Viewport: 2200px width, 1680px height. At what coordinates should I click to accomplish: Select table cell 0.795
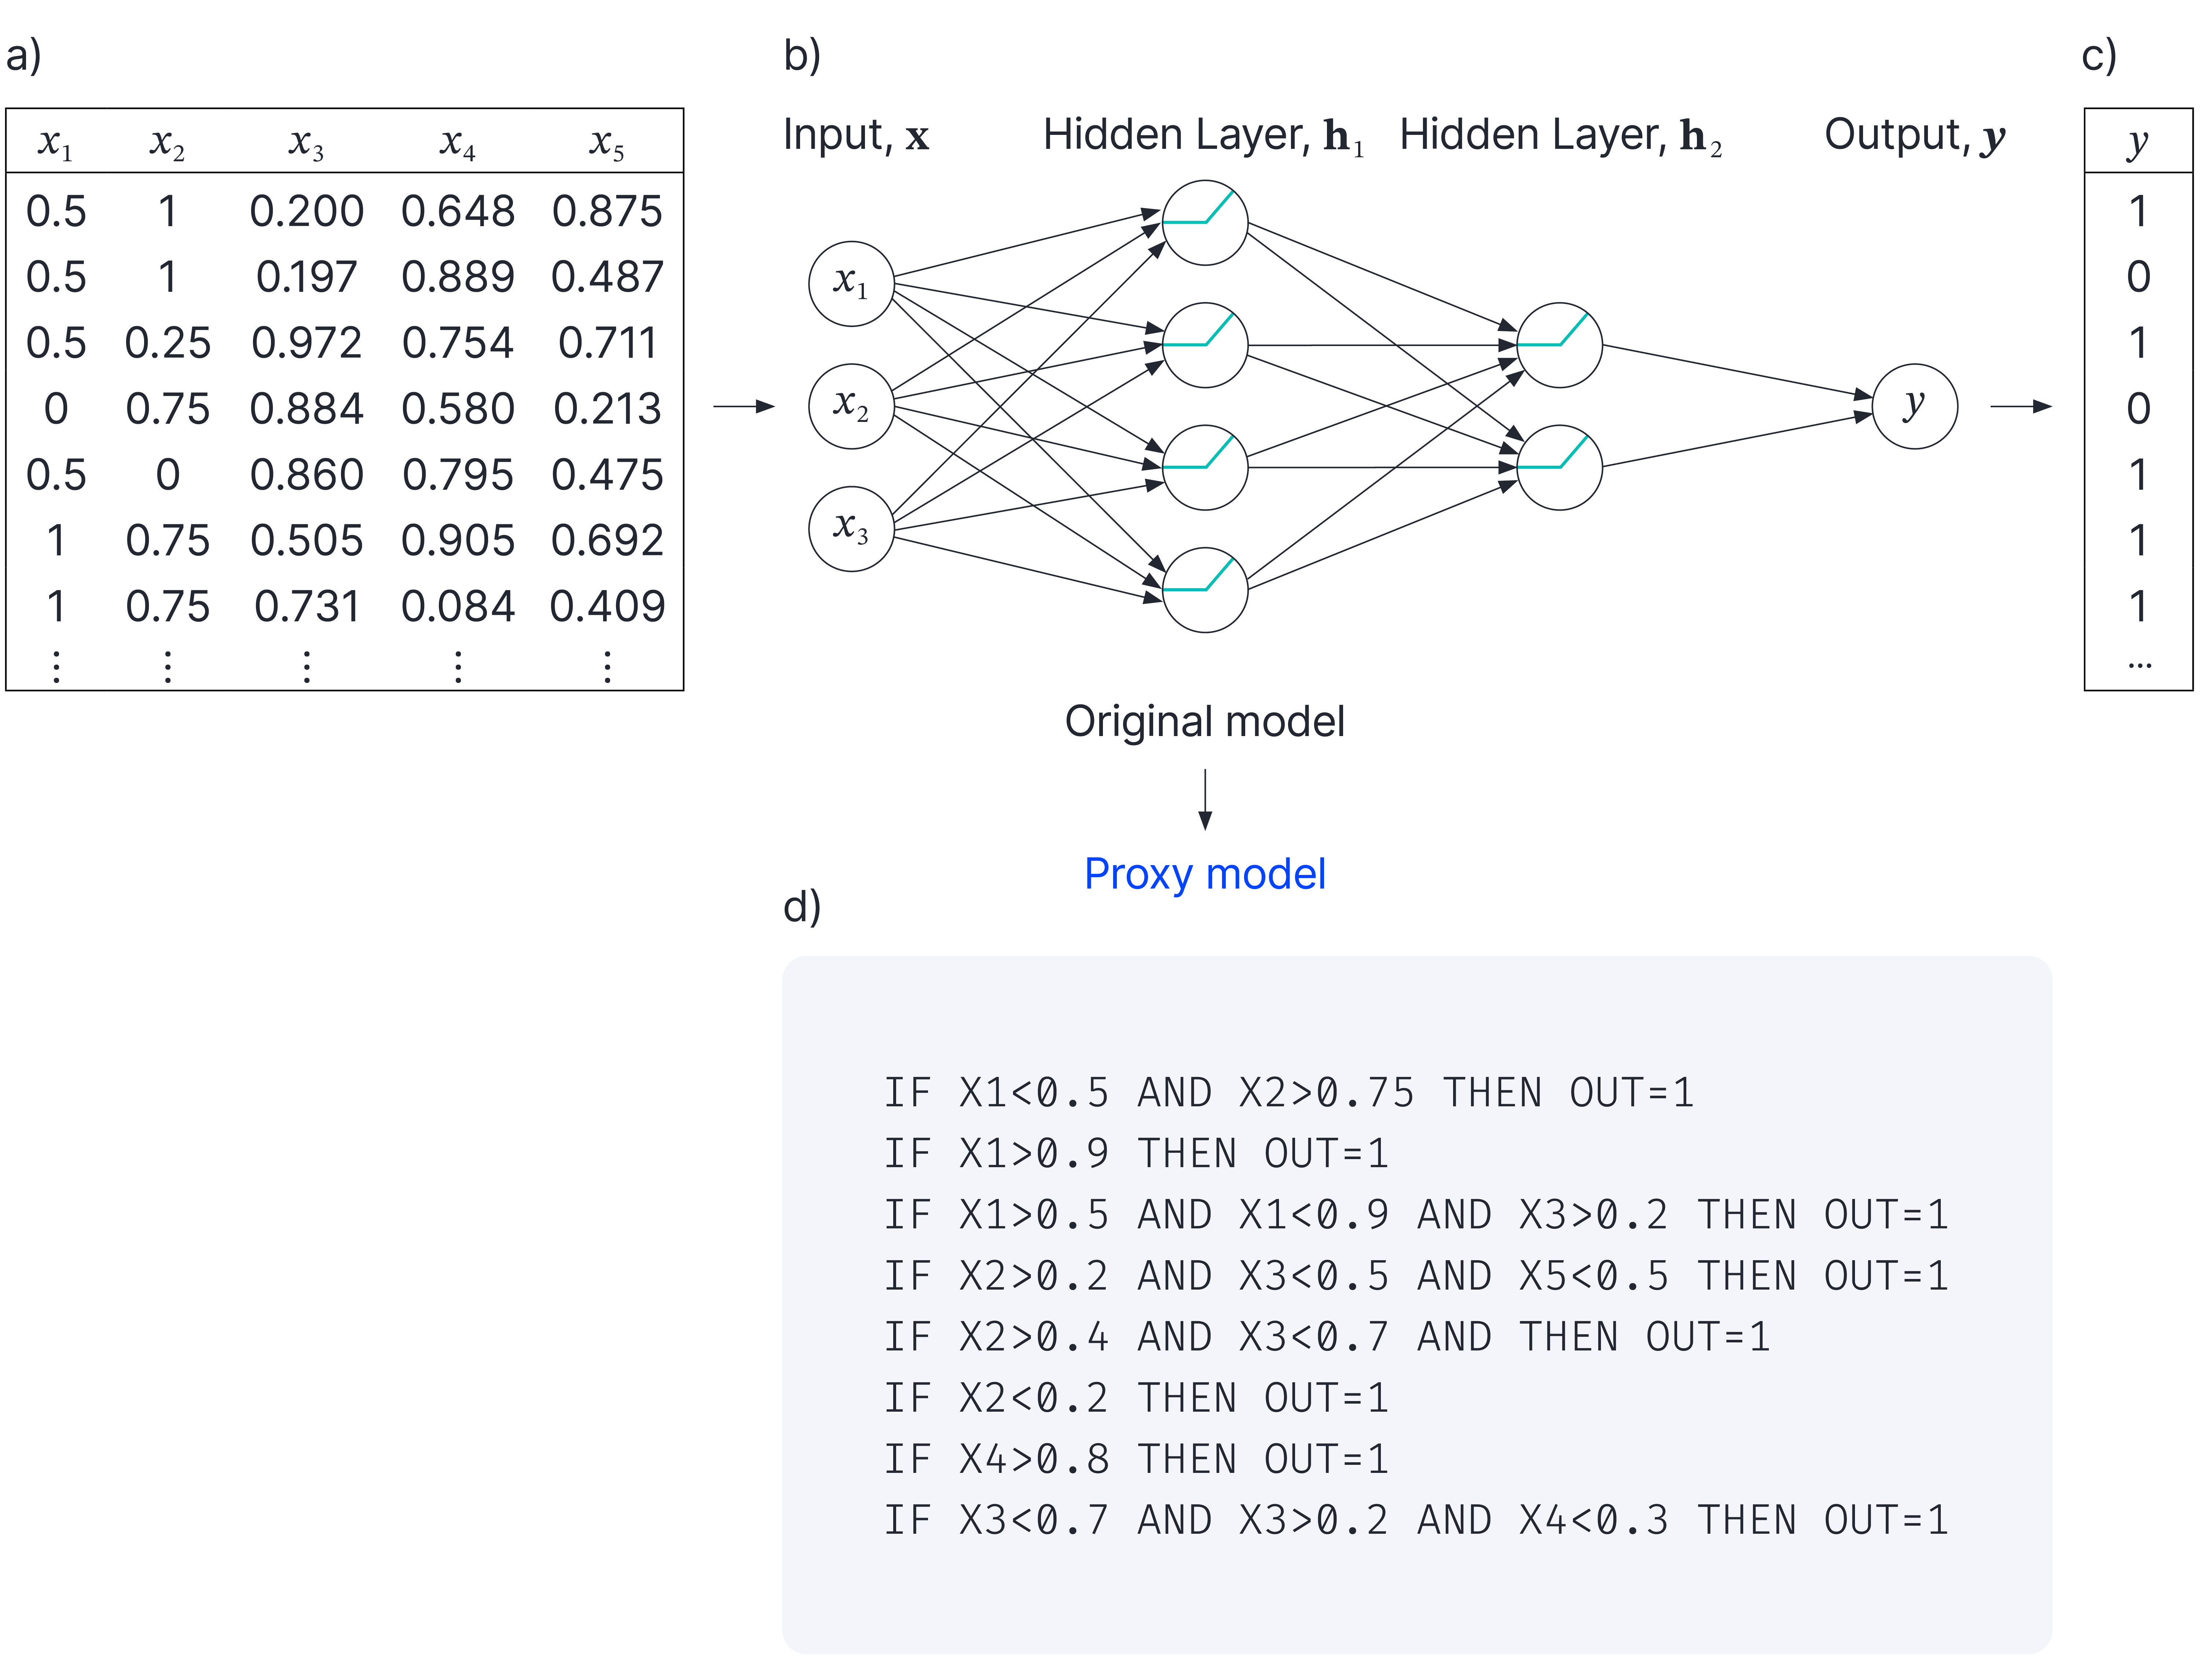[x=458, y=475]
